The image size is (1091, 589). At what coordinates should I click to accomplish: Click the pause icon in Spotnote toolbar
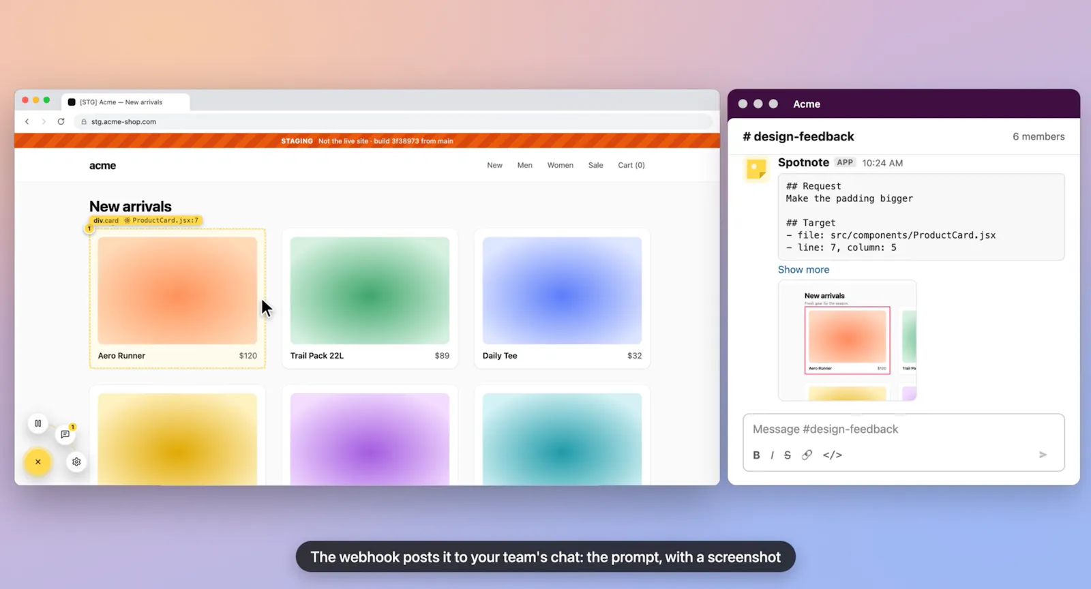click(x=38, y=423)
